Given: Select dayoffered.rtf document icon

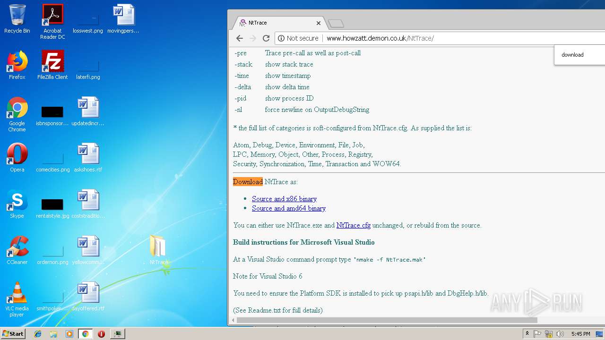Looking at the screenshot, I should click(x=88, y=297).
